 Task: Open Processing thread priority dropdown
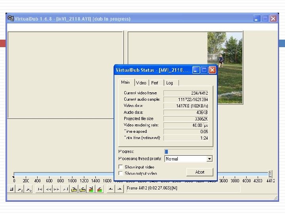click(209, 159)
